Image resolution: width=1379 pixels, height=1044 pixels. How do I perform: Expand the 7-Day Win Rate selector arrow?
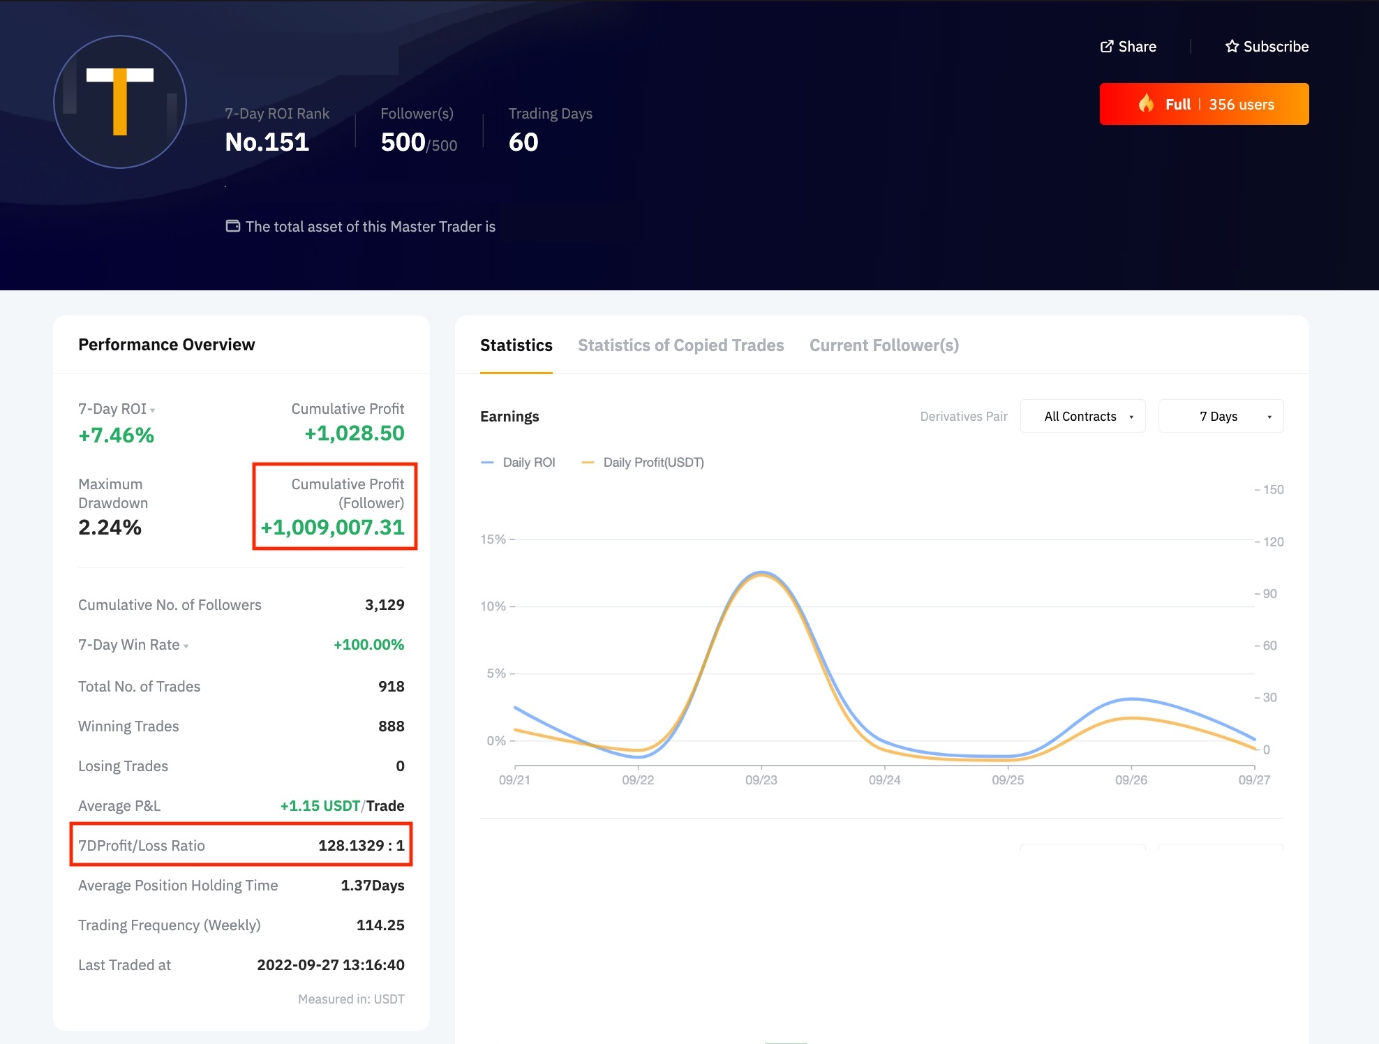pos(186,646)
